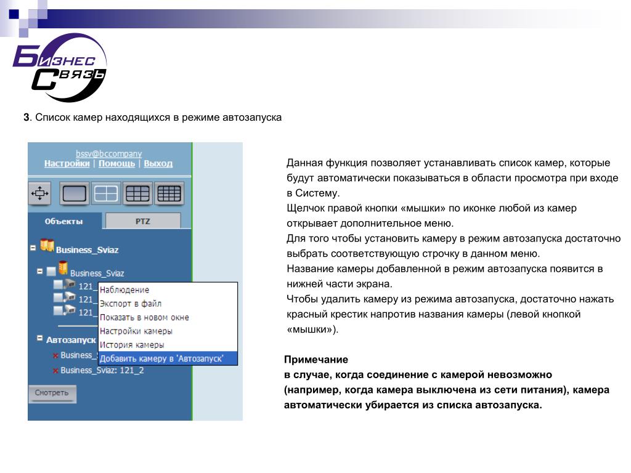Select sixteen-camera grid layout

[x=169, y=193]
